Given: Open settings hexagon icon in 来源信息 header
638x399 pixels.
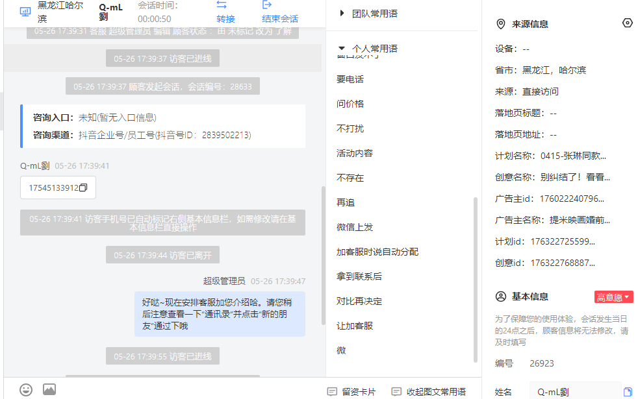Looking at the screenshot, I should [628, 23].
